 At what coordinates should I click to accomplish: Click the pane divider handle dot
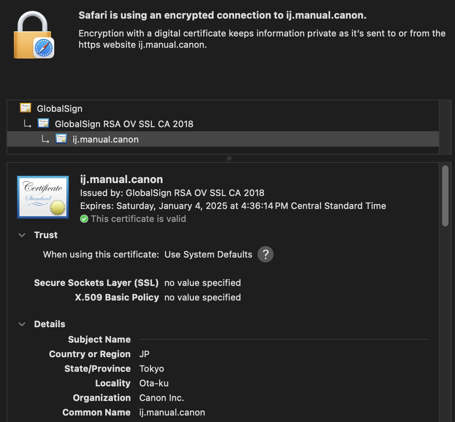(229, 158)
